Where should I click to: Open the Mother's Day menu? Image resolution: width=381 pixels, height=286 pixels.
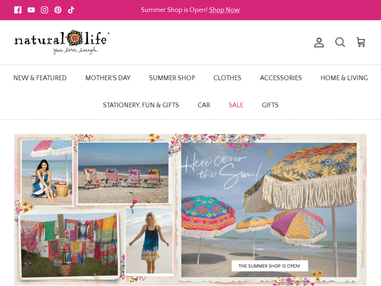[x=108, y=78]
